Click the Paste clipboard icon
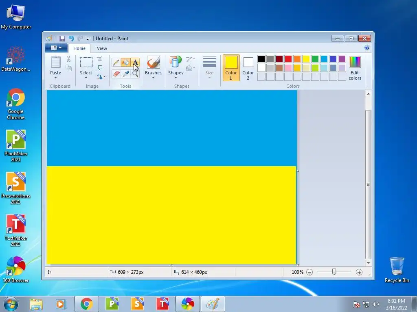This screenshot has height=312, width=417. pos(55,63)
